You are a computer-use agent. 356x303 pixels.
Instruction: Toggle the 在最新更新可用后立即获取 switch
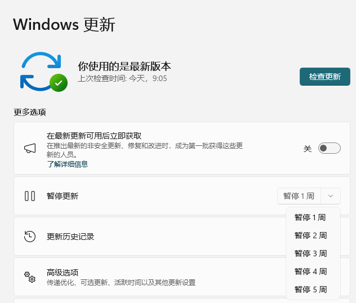click(329, 148)
